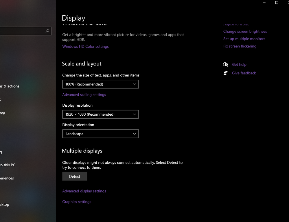Click the Scale and layout heading

[82, 64]
